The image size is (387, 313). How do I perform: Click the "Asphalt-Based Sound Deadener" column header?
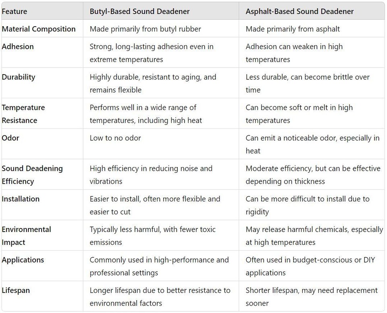coord(300,11)
